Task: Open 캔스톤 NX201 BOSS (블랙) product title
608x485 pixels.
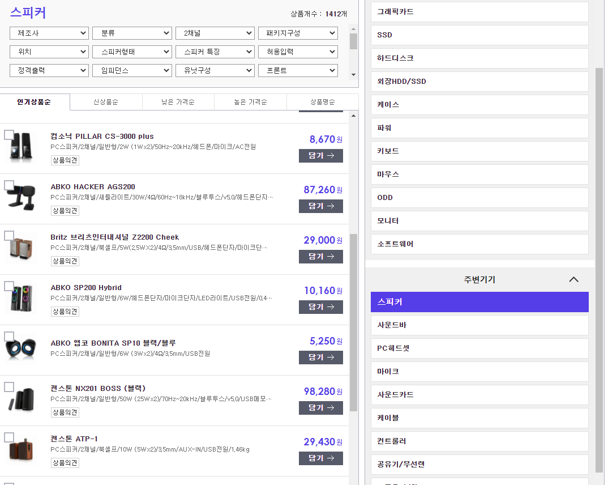Action: [x=98, y=388]
